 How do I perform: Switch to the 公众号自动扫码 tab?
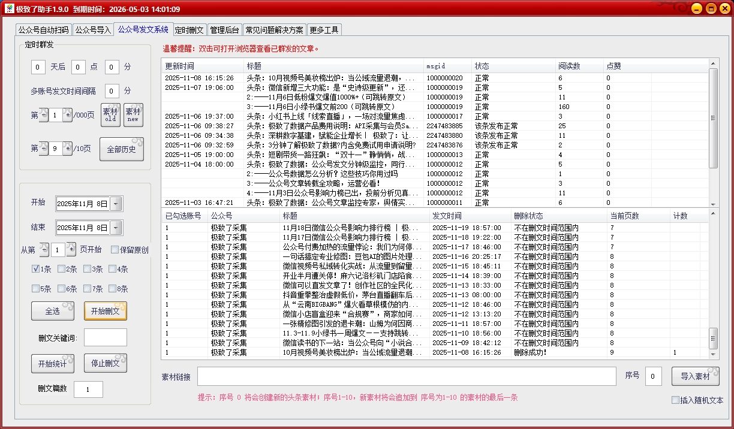[x=43, y=30]
